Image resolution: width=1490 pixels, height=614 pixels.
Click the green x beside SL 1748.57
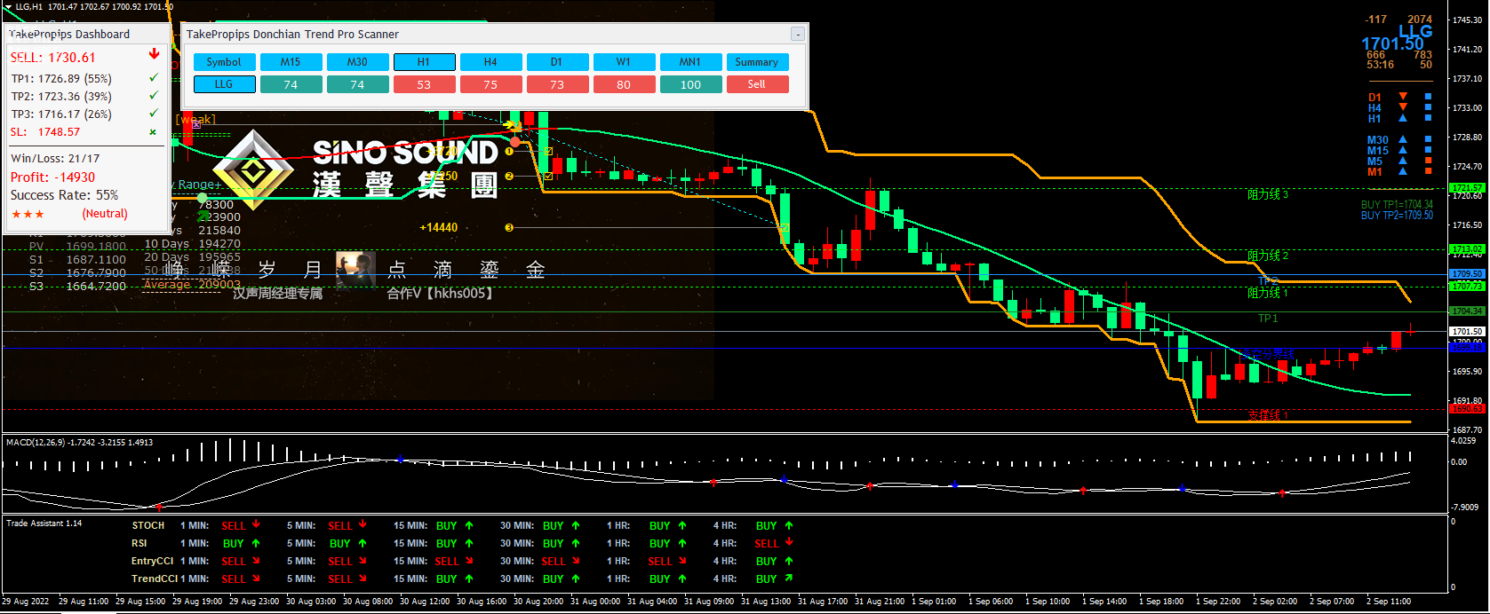point(153,132)
